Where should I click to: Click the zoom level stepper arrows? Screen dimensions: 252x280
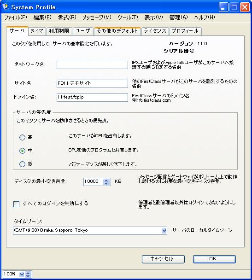(28, 274)
